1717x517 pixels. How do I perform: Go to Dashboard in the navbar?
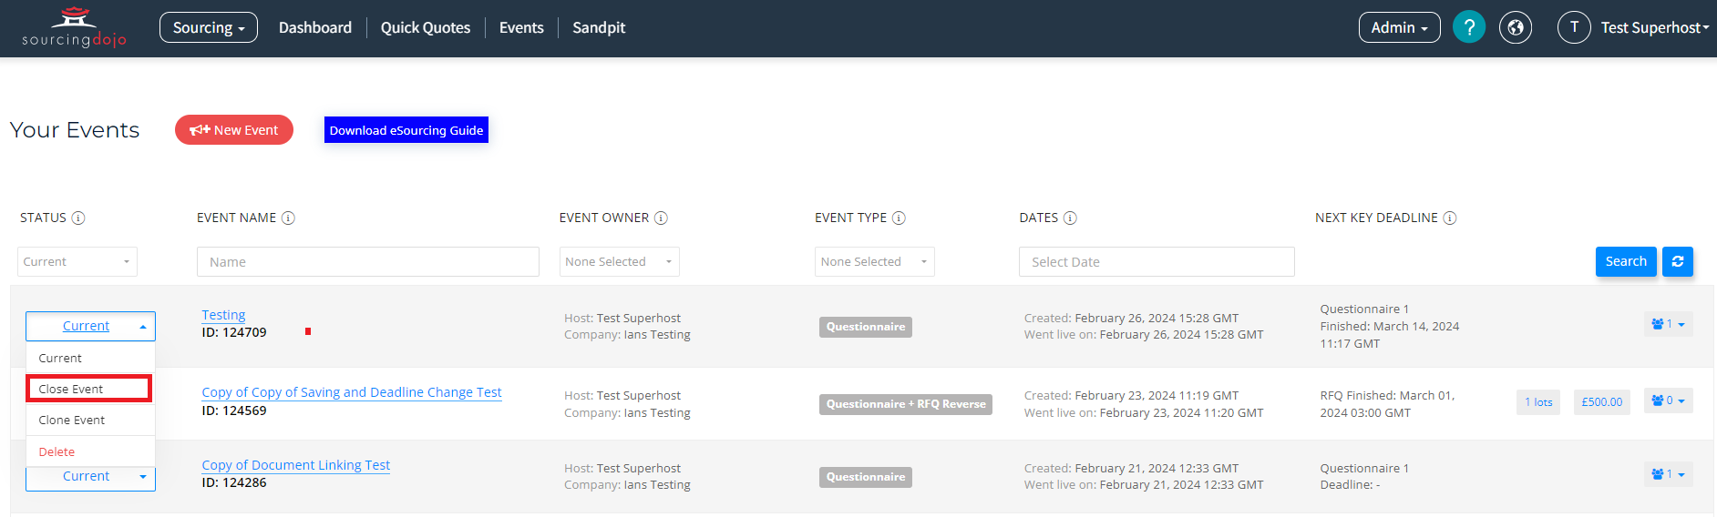pos(315,27)
